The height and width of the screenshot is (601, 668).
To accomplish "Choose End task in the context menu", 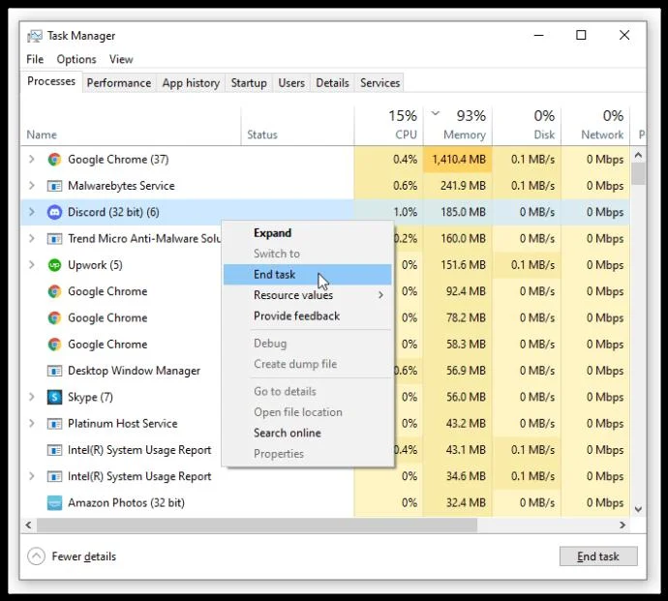I will point(307,274).
